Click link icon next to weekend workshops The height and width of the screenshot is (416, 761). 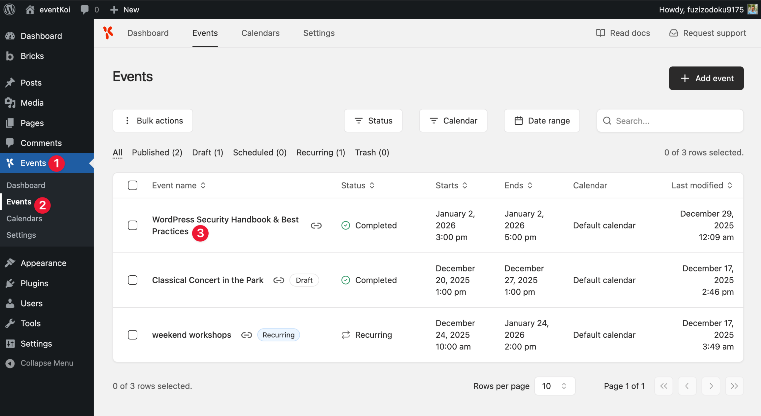246,335
